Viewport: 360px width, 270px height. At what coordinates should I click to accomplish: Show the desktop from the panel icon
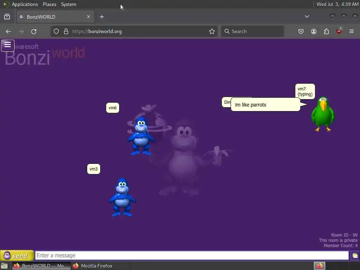4,266
